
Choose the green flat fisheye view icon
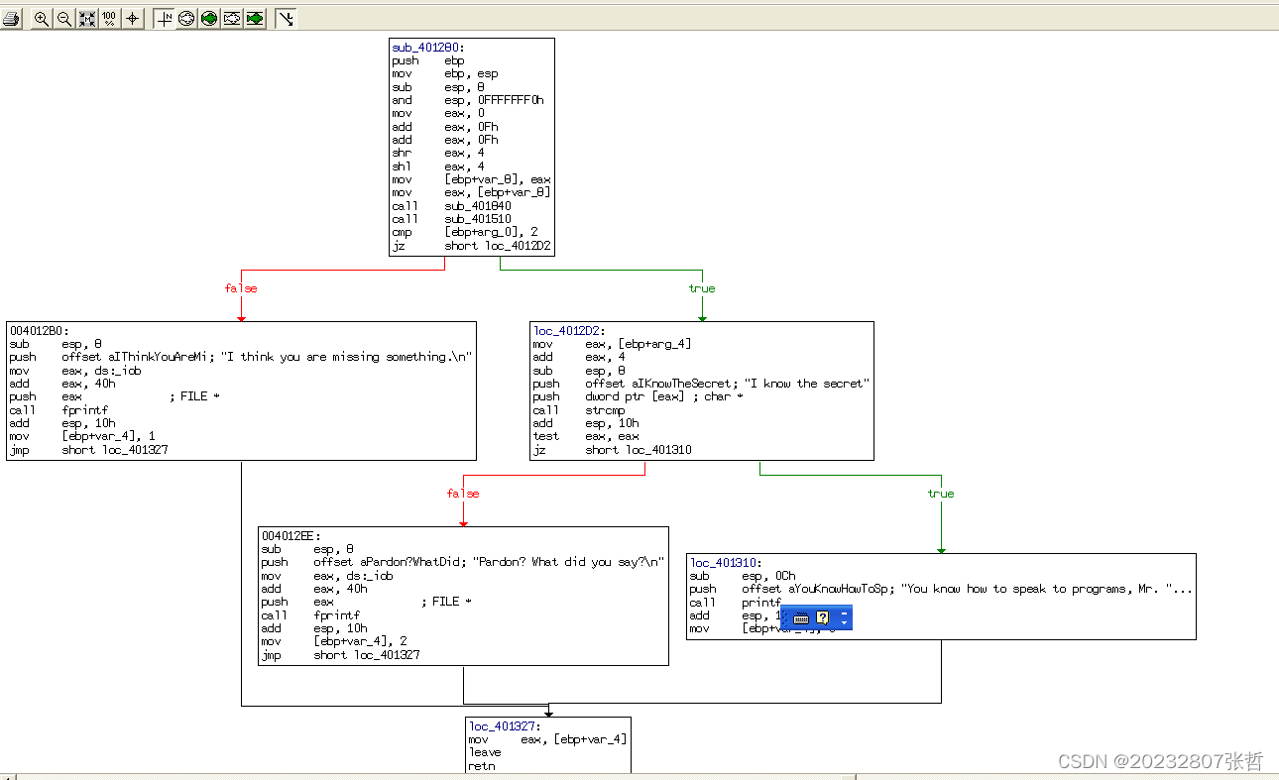coord(255,19)
